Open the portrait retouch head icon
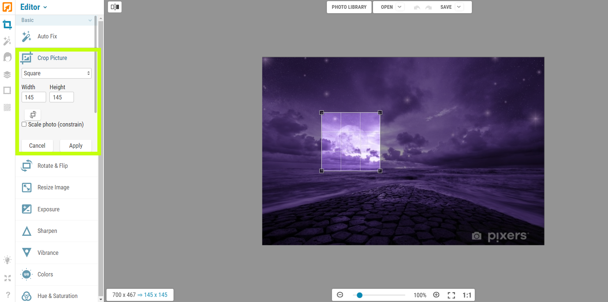The image size is (608, 302). click(7, 57)
